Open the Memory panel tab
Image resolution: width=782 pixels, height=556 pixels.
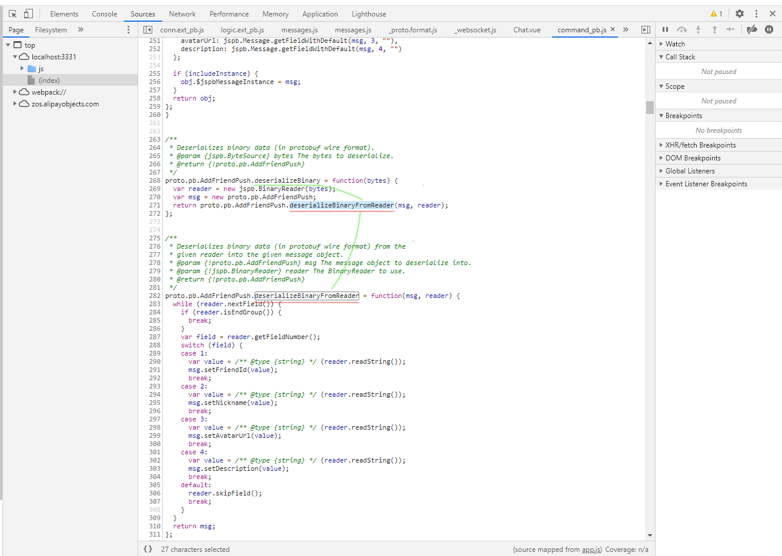pyautogui.click(x=276, y=14)
